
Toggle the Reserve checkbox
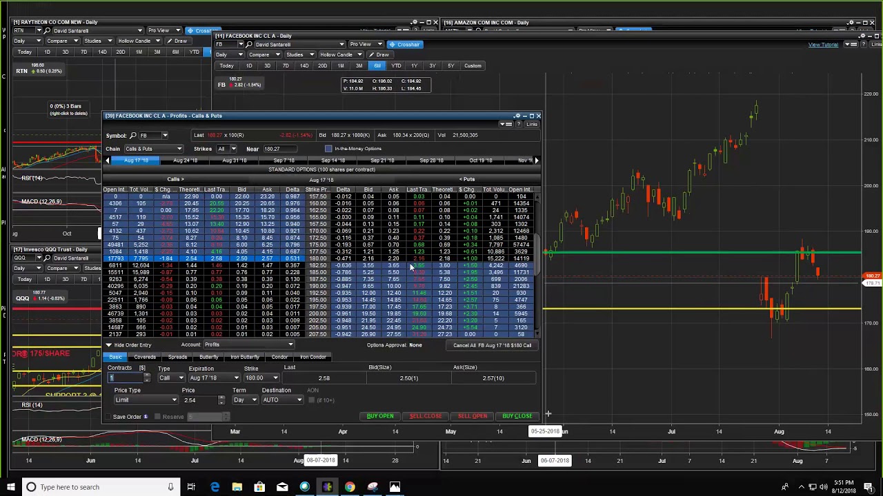(157, 417)
